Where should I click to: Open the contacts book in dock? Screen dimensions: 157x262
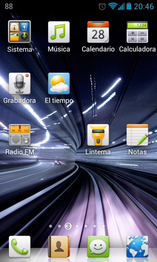tap(59, 246)
